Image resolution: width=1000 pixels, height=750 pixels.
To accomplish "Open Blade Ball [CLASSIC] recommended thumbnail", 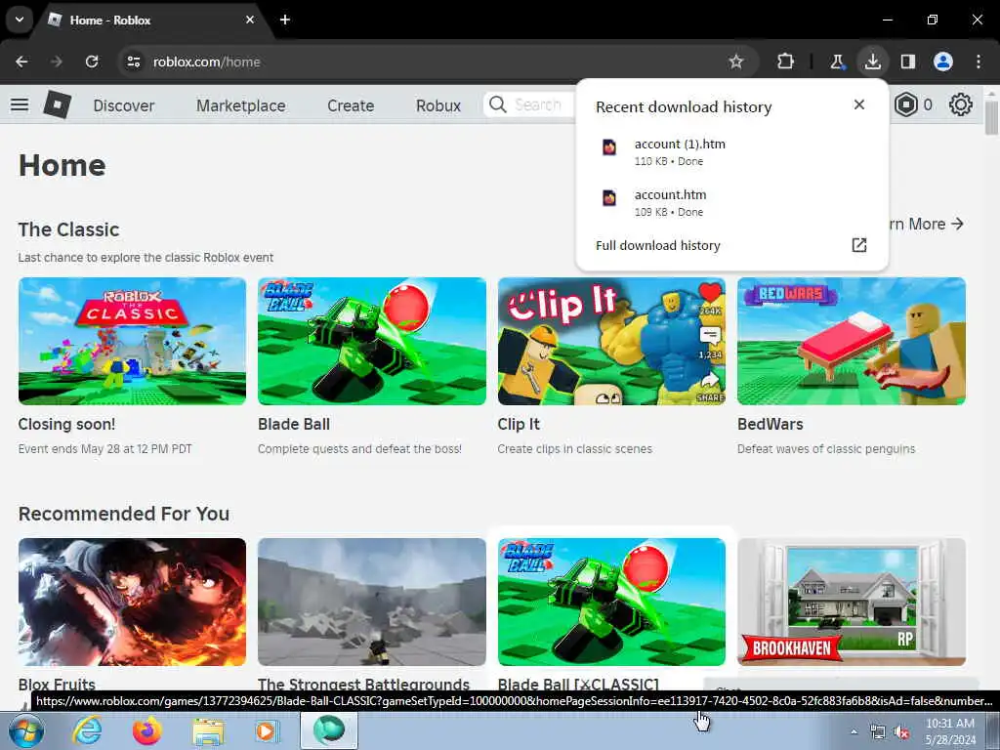I will pyautogui.click(x=611, y=602).
